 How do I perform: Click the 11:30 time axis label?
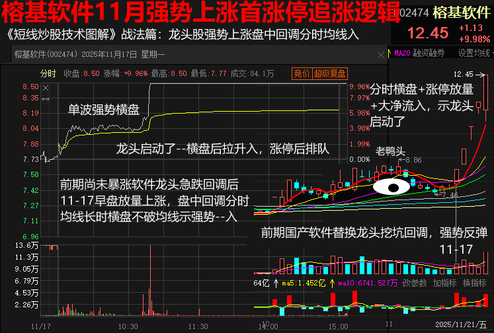pos(198,326)
